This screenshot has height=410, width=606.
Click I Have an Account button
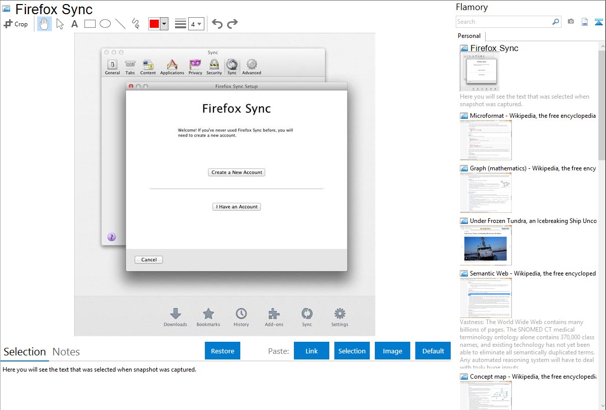coord(237,207)
